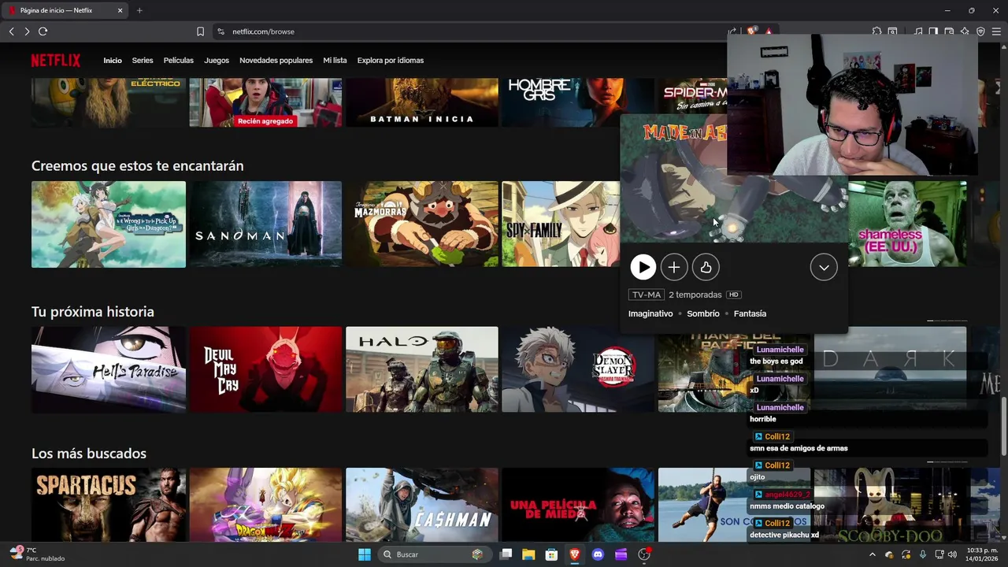Open the Juegos section
This screenshot has width=1008, height=567.
click(217, 61)
